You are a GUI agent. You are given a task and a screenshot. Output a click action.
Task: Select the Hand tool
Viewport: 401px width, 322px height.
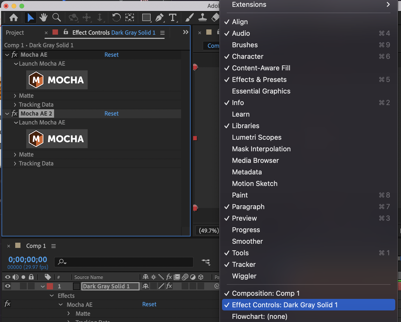click(43, 18)
